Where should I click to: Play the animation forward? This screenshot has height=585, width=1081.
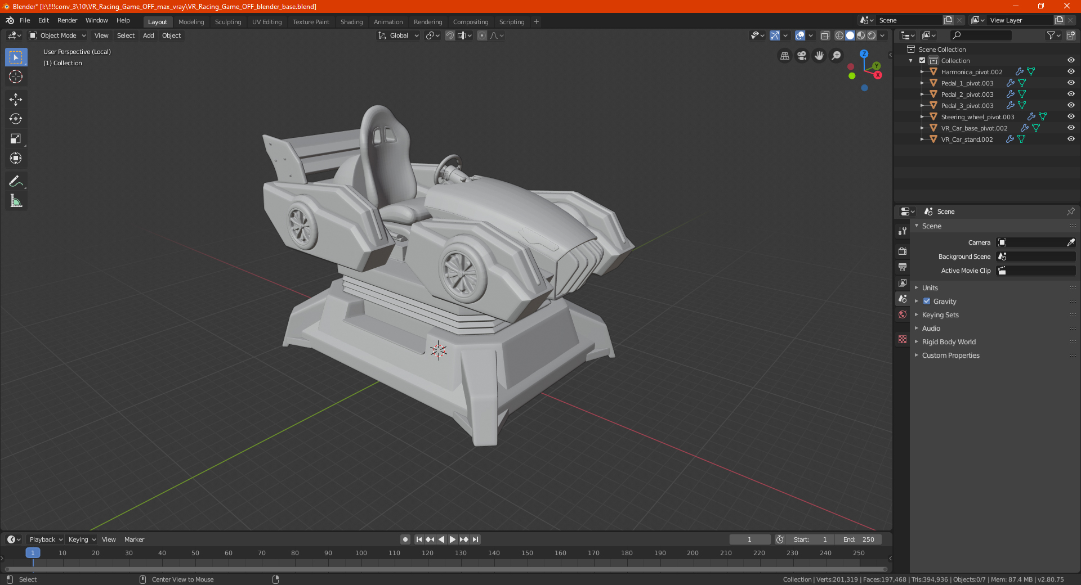tap(453, 539)
